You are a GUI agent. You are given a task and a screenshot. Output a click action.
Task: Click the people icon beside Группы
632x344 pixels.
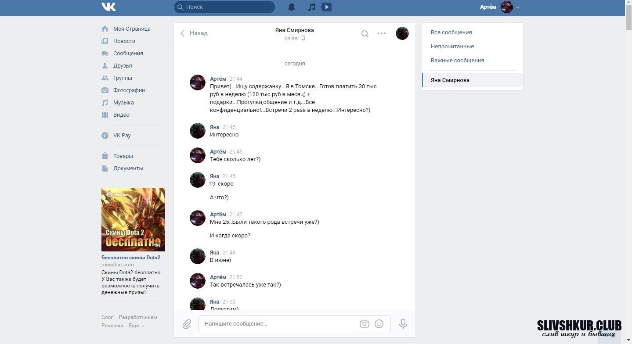coord(105,78)
